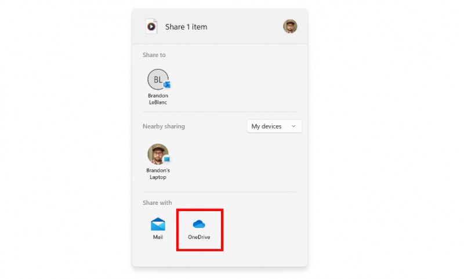Click the Share to label
Viewport: 464px width, 279px height.
tap(154, 55)
